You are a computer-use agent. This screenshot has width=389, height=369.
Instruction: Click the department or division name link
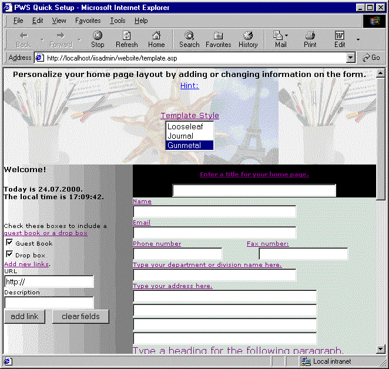207,264
